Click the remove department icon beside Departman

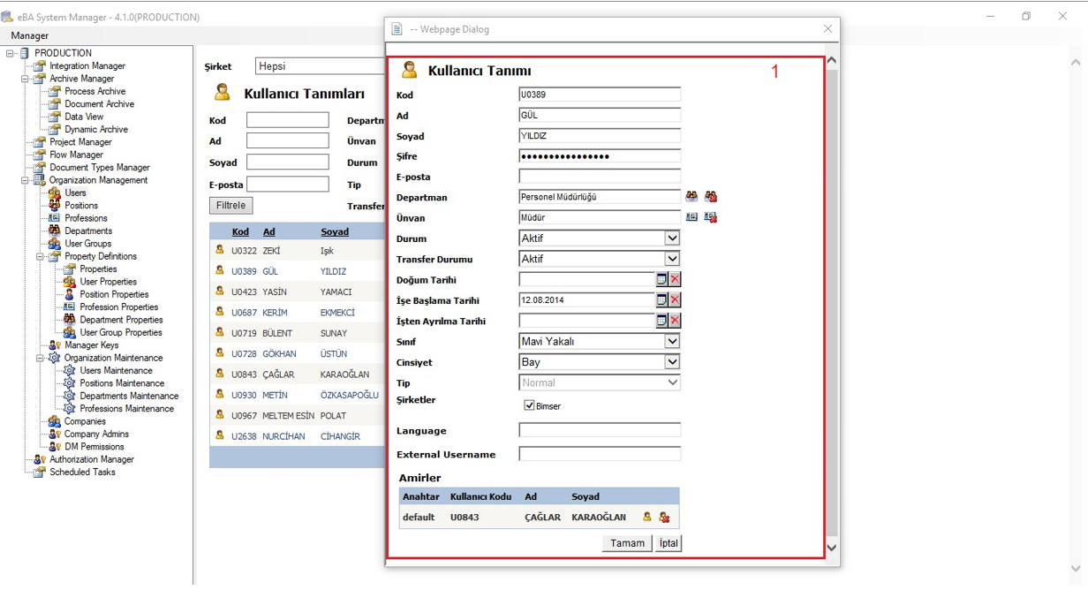click(x=711, y=197)
